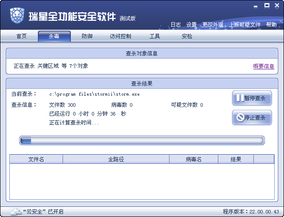Click the 文件数 300 value

pyautogui.click(x=62, y=105)
